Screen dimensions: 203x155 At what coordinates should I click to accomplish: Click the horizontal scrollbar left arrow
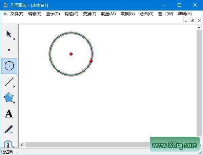[x=22, y=145]
